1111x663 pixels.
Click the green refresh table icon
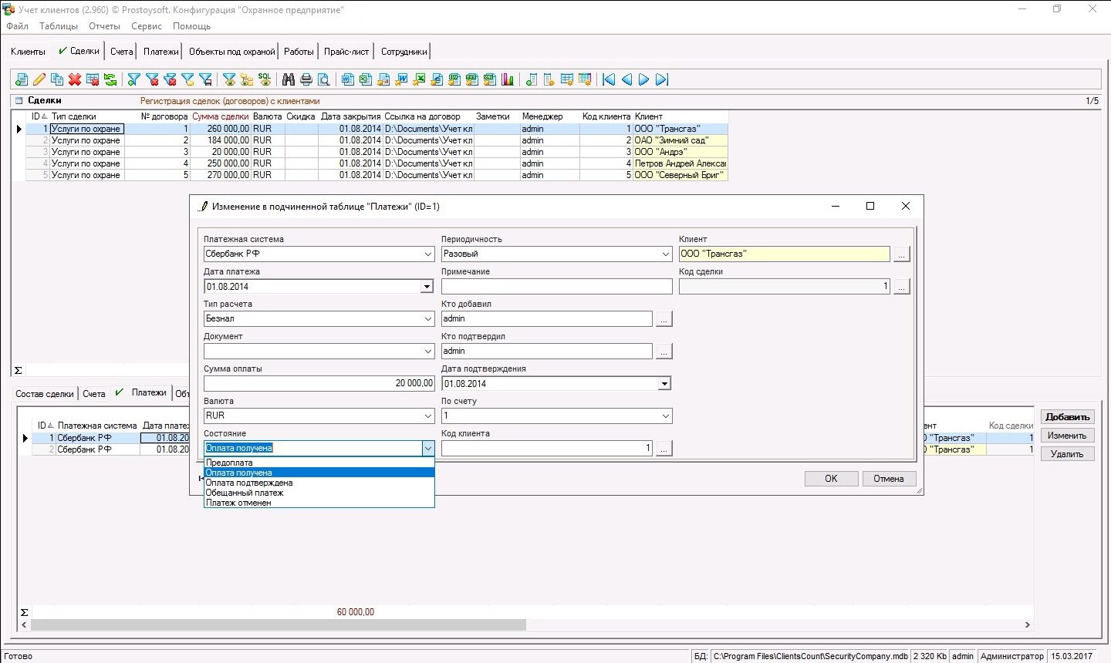point(110,79)
